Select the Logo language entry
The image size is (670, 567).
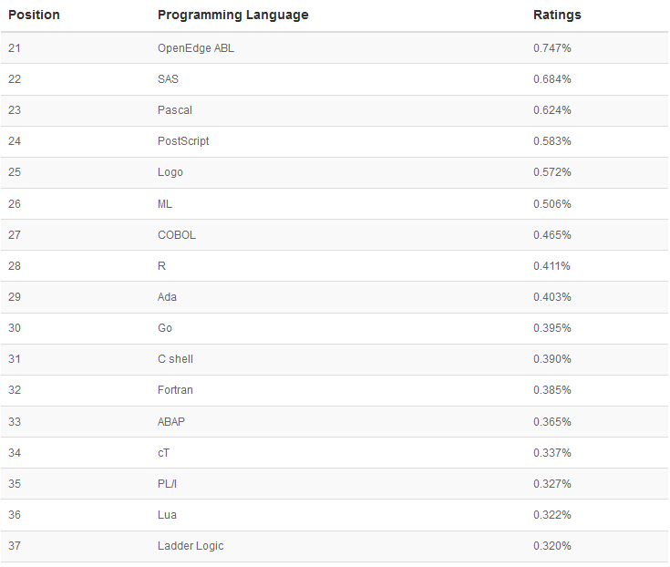[x=170, y=172]
